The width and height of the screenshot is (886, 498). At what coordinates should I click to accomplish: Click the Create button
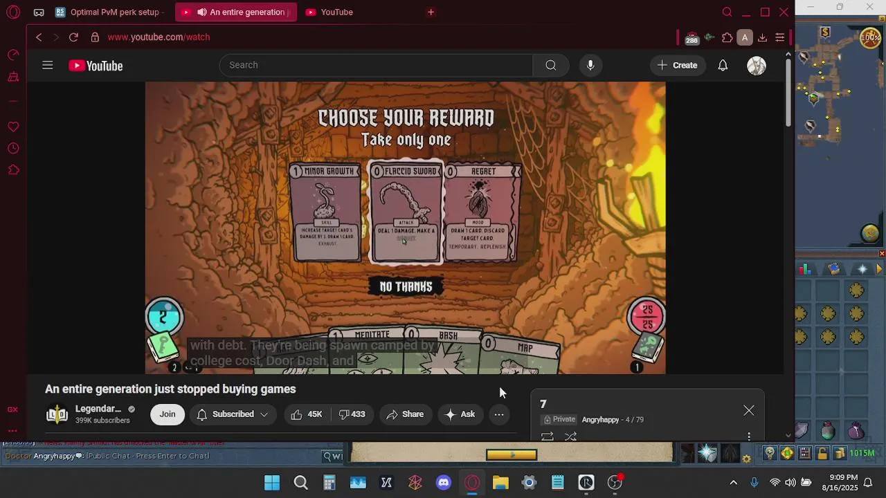coord(677,65)
